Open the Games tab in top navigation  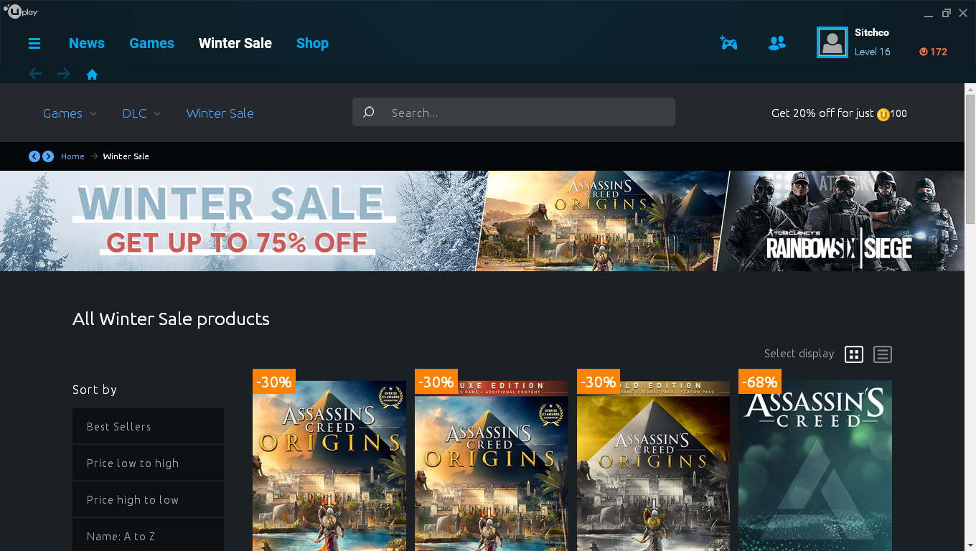coord(151,43)
